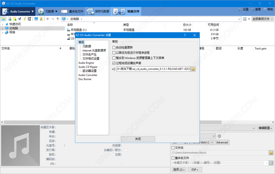
Task: Open the 帮助 help menu
Action: [x=268, y=9]
